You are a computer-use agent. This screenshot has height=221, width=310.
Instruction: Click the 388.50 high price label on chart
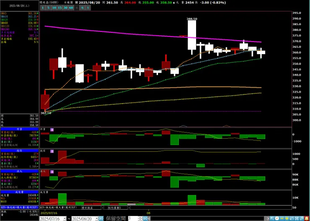192,19
